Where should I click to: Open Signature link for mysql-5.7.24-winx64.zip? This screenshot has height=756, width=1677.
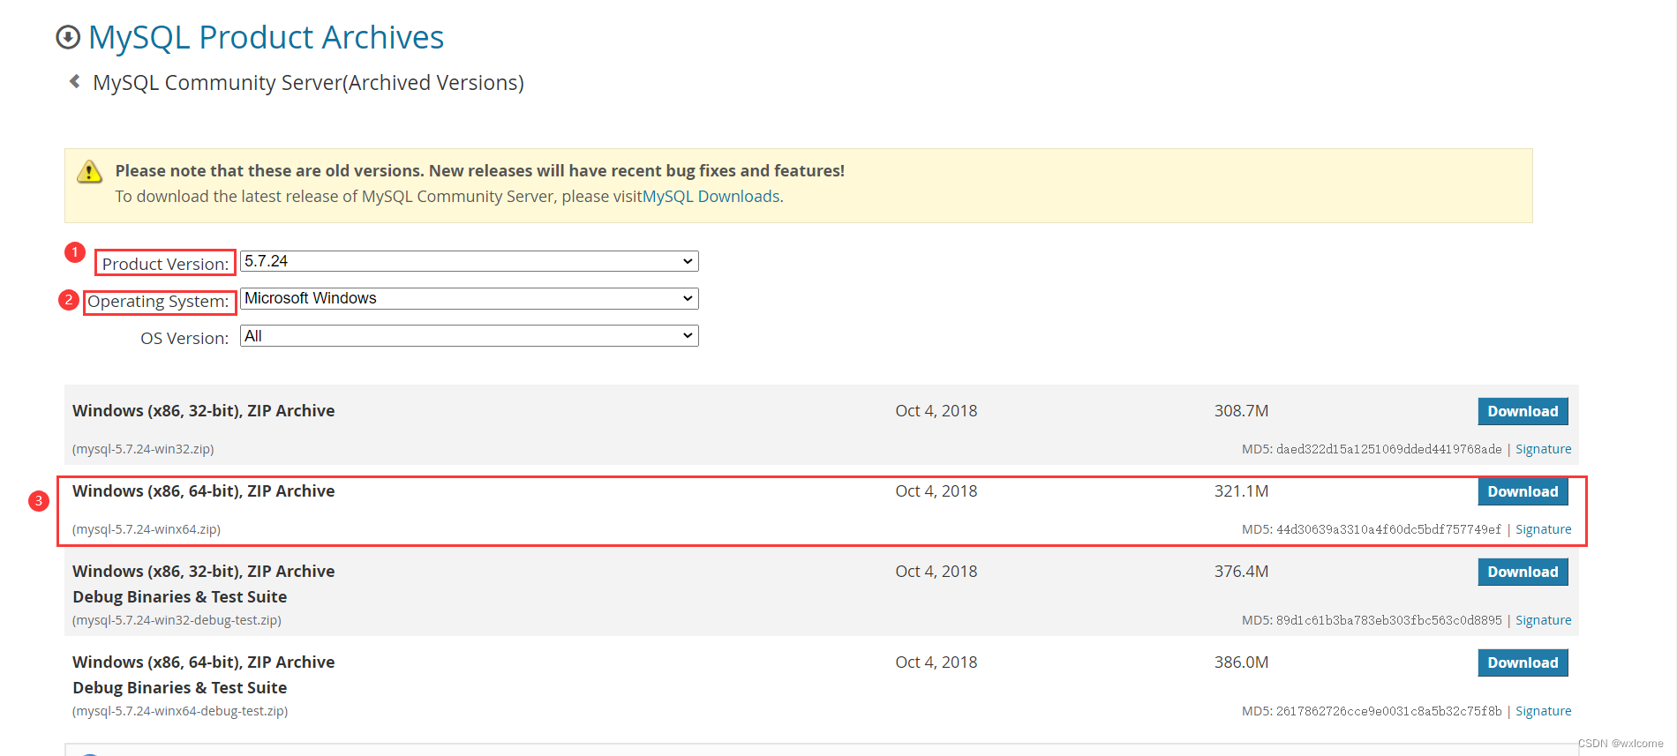pyautogui.click(x=1543, y=529)
